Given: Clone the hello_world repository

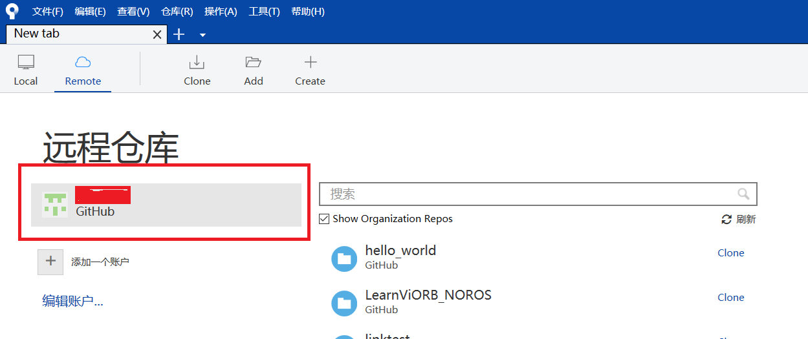Looking at the screenshot, I should (x=731, y=253).
